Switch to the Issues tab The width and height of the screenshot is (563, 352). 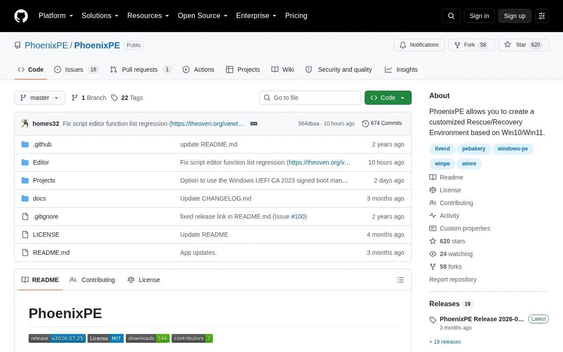77,70
